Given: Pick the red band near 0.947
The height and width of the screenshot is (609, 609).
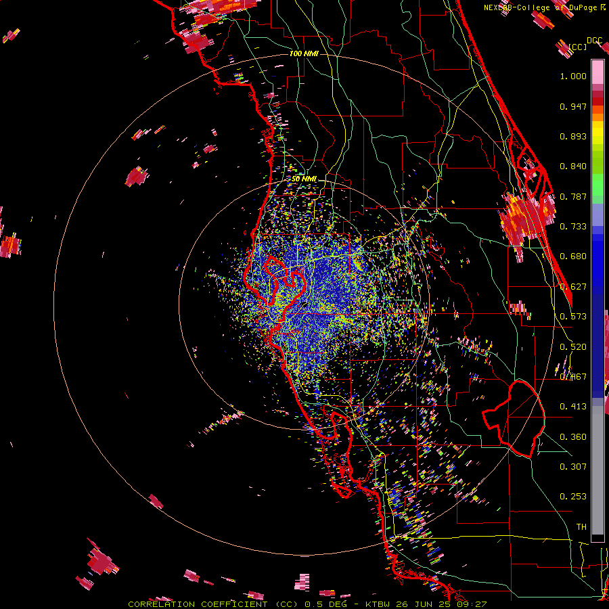Looking at the screenshot, I should click(597, 101).
